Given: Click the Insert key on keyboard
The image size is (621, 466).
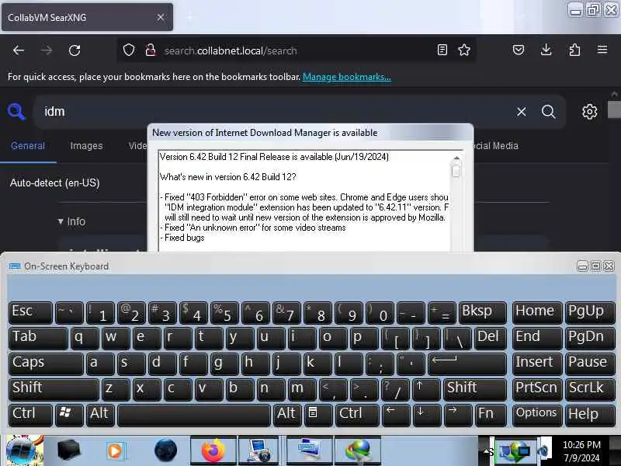Looking at the screenshot, I should pyautogui.click(x=537, y=363).
